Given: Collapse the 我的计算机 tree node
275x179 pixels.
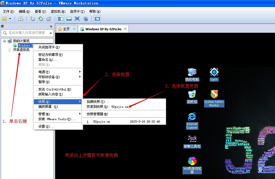Looking at the screenshot, I should pos(4,41).
